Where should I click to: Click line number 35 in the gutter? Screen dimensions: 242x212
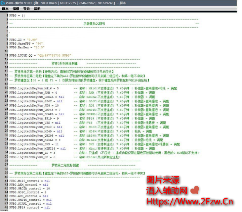[x=6, y=157]
